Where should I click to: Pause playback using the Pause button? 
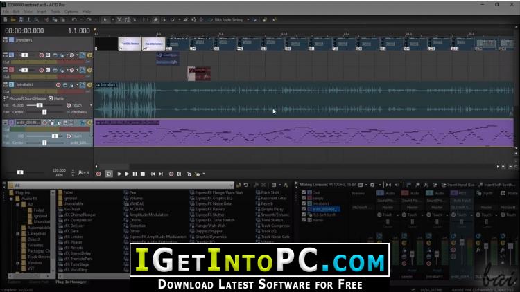coord(135,174)
